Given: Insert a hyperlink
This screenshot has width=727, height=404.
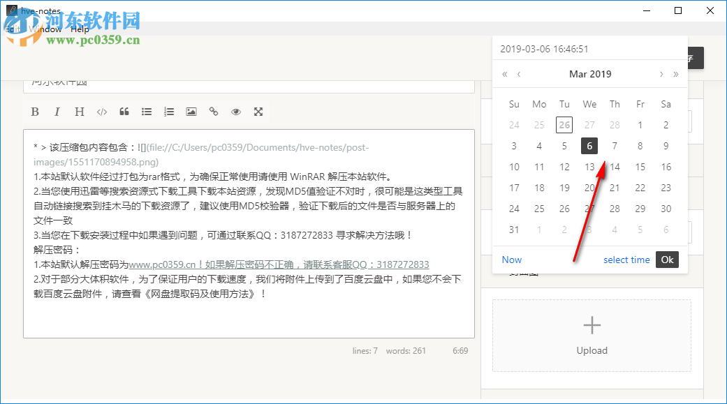Looking at the screenshot, I should point(213,111).
